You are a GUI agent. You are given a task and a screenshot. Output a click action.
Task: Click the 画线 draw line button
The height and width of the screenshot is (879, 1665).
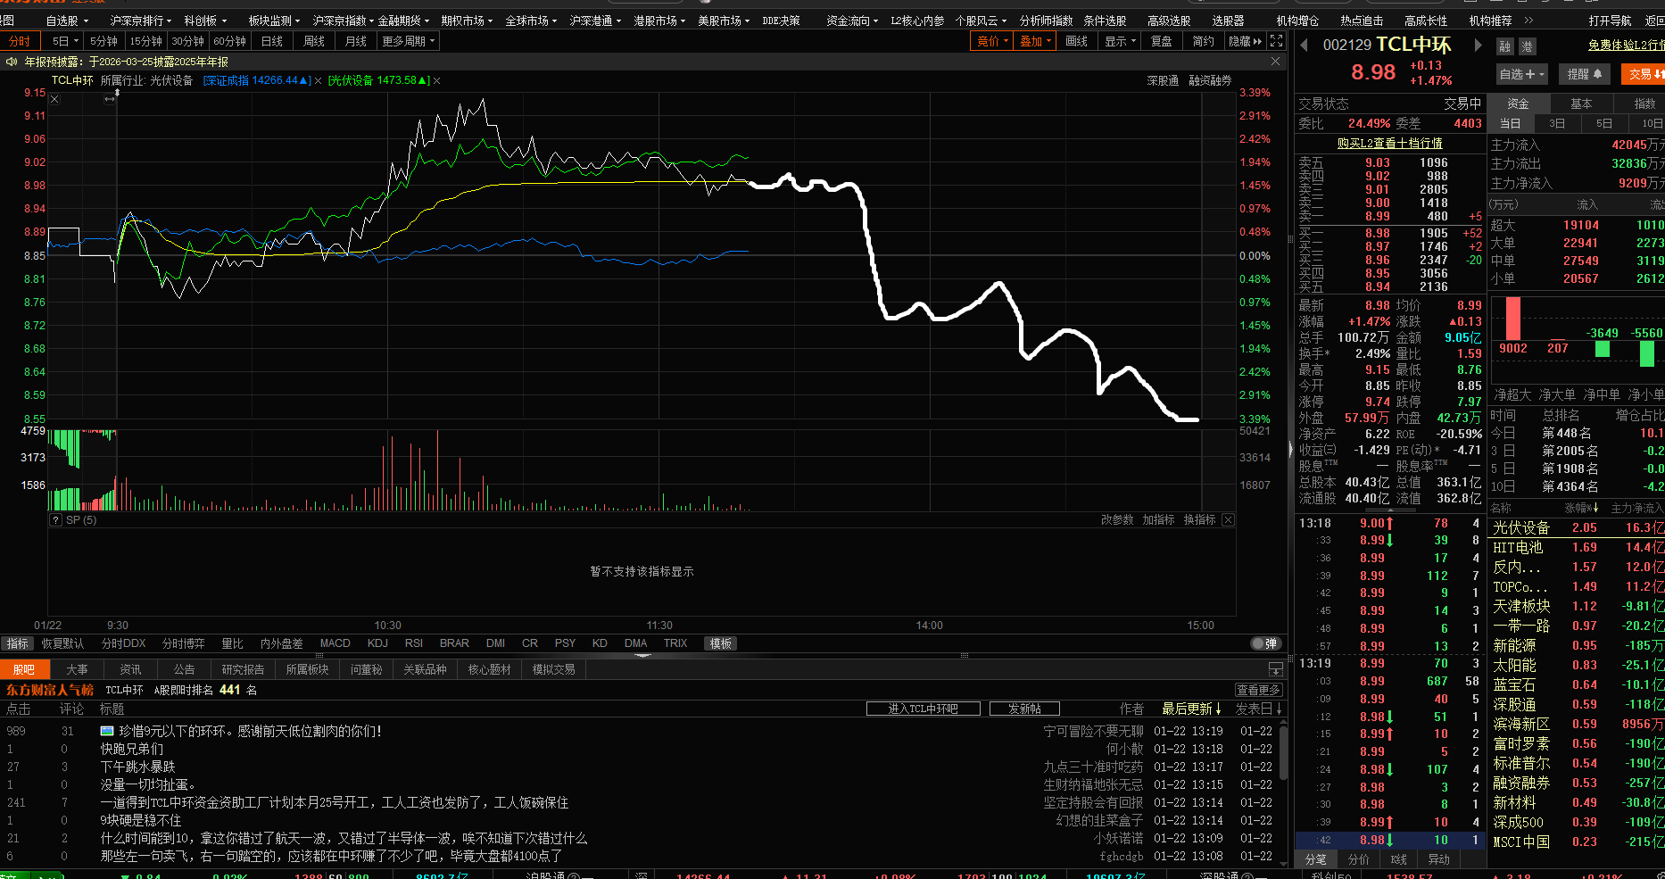[x=1077, y=41]
